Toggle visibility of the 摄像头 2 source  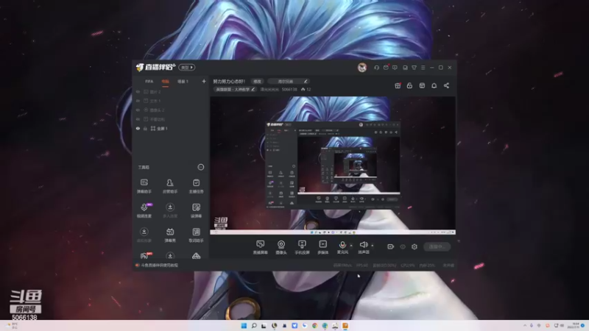pos(138,110)
